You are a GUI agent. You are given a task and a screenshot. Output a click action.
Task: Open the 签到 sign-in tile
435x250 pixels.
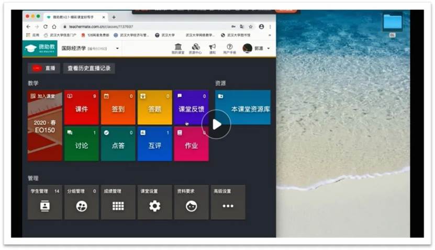pyautogui.click(x=118, y=108)
